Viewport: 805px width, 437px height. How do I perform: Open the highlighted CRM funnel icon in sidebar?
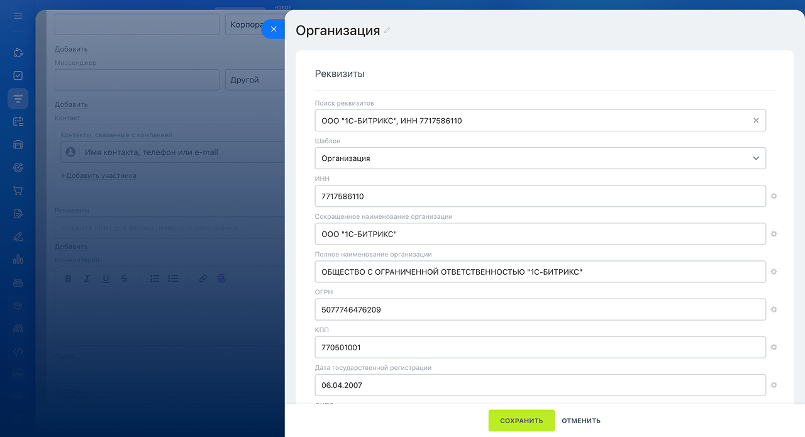pyautogui.click(x=18, y=99)
